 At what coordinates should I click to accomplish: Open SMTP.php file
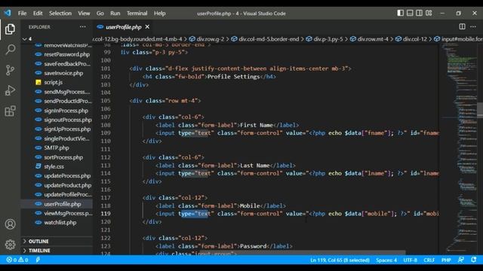pos(57,148)
